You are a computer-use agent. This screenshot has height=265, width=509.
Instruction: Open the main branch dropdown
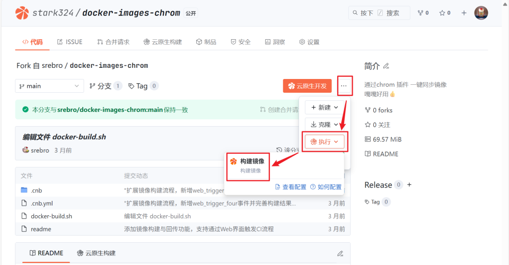coord(49,86)
